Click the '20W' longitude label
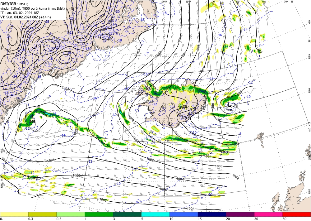311x221 pixels. [x=164, y=2]
